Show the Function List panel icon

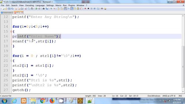pyautogui.click(x=81, y=9)
